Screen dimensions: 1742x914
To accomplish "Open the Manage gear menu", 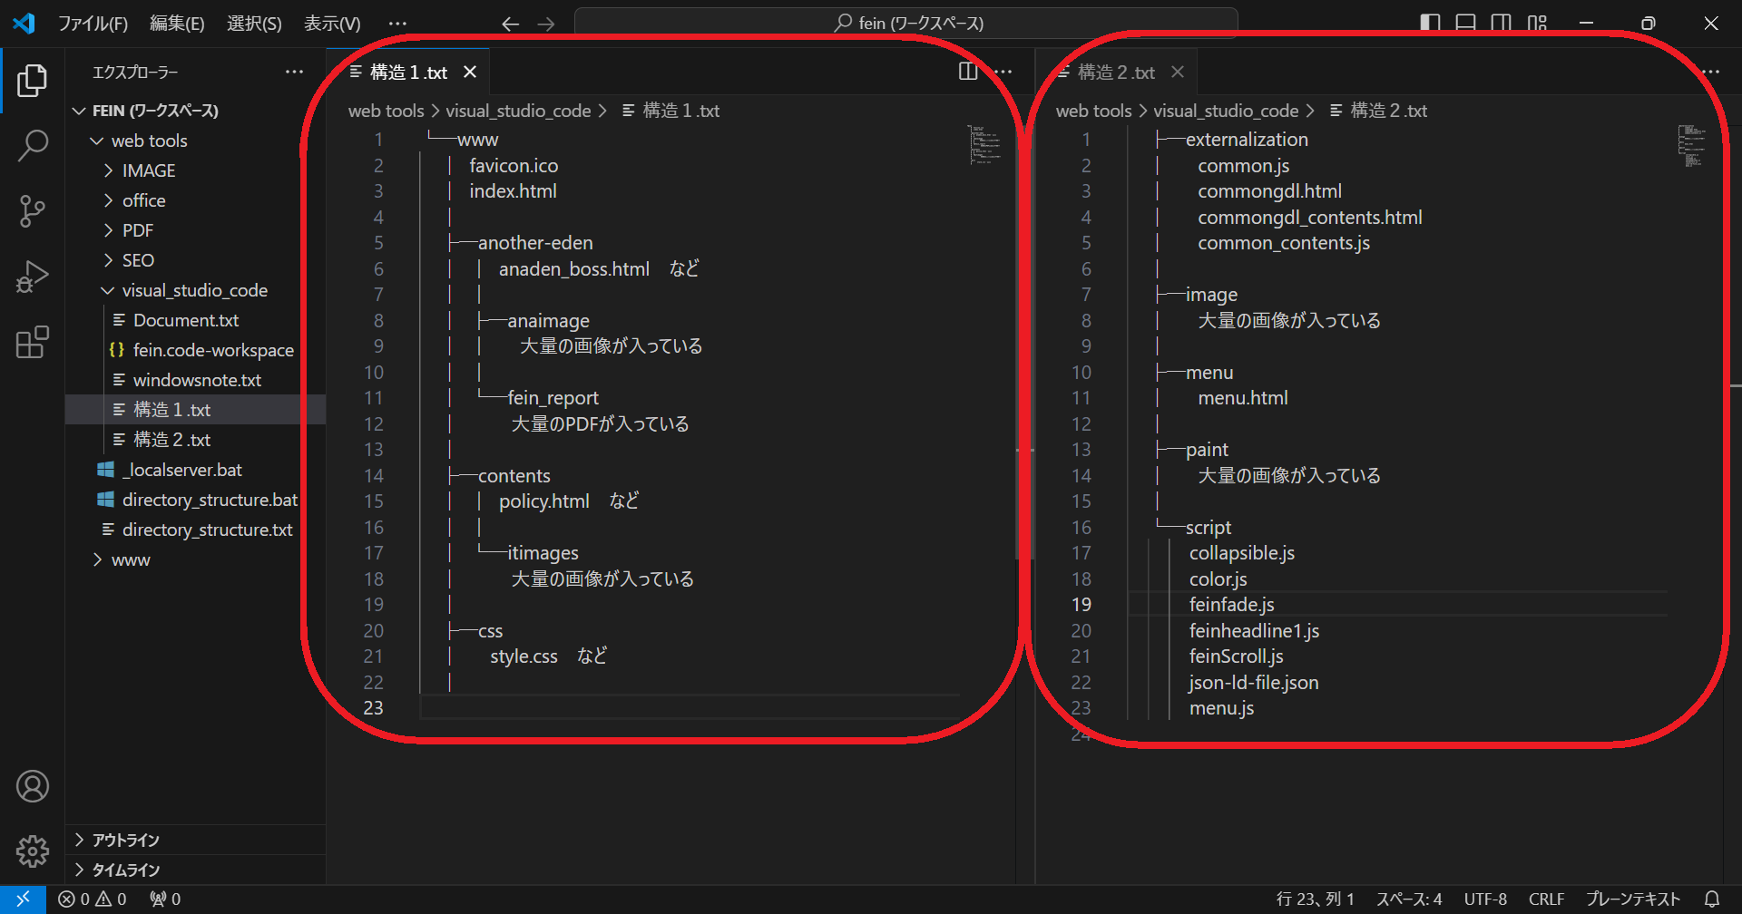I will coord(33,851).
